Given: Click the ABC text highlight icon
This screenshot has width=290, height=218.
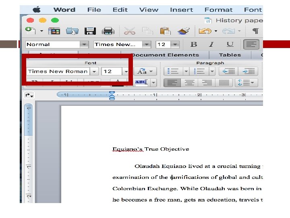Looking at the screenshot, I should pos(142,82).
